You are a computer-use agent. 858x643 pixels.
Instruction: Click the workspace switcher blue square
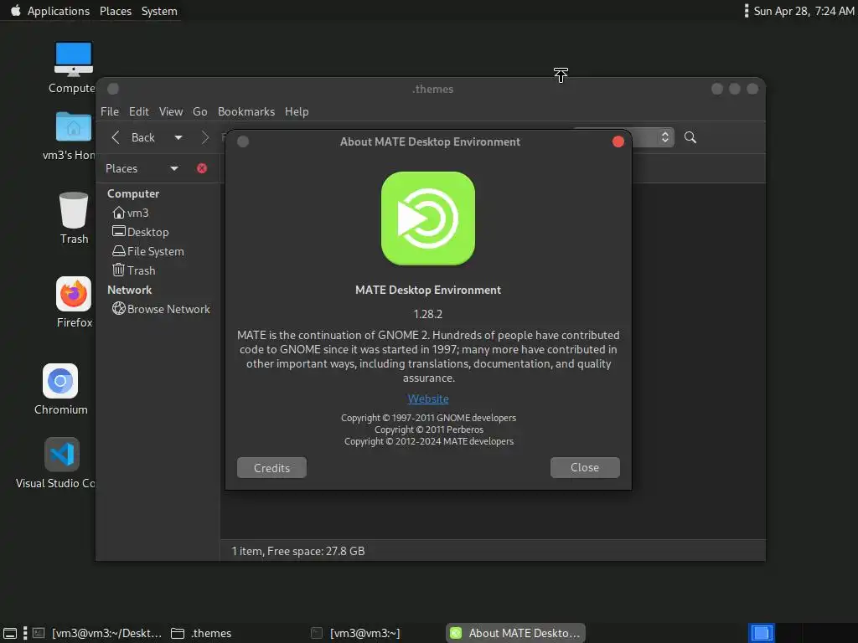tap(761, 633)
